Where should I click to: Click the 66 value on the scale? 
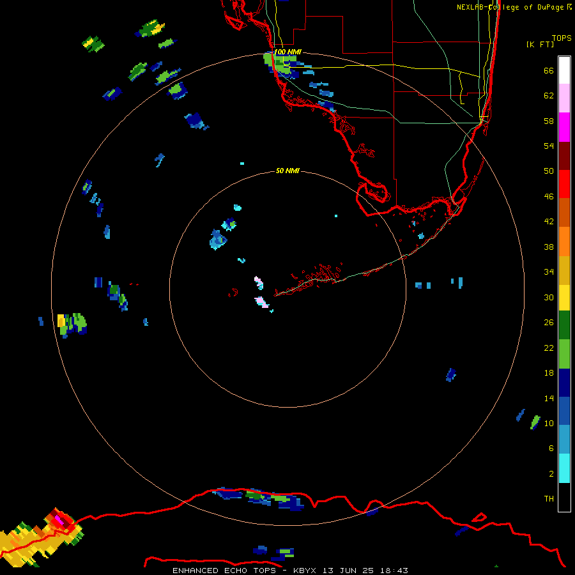pos(549,71)
